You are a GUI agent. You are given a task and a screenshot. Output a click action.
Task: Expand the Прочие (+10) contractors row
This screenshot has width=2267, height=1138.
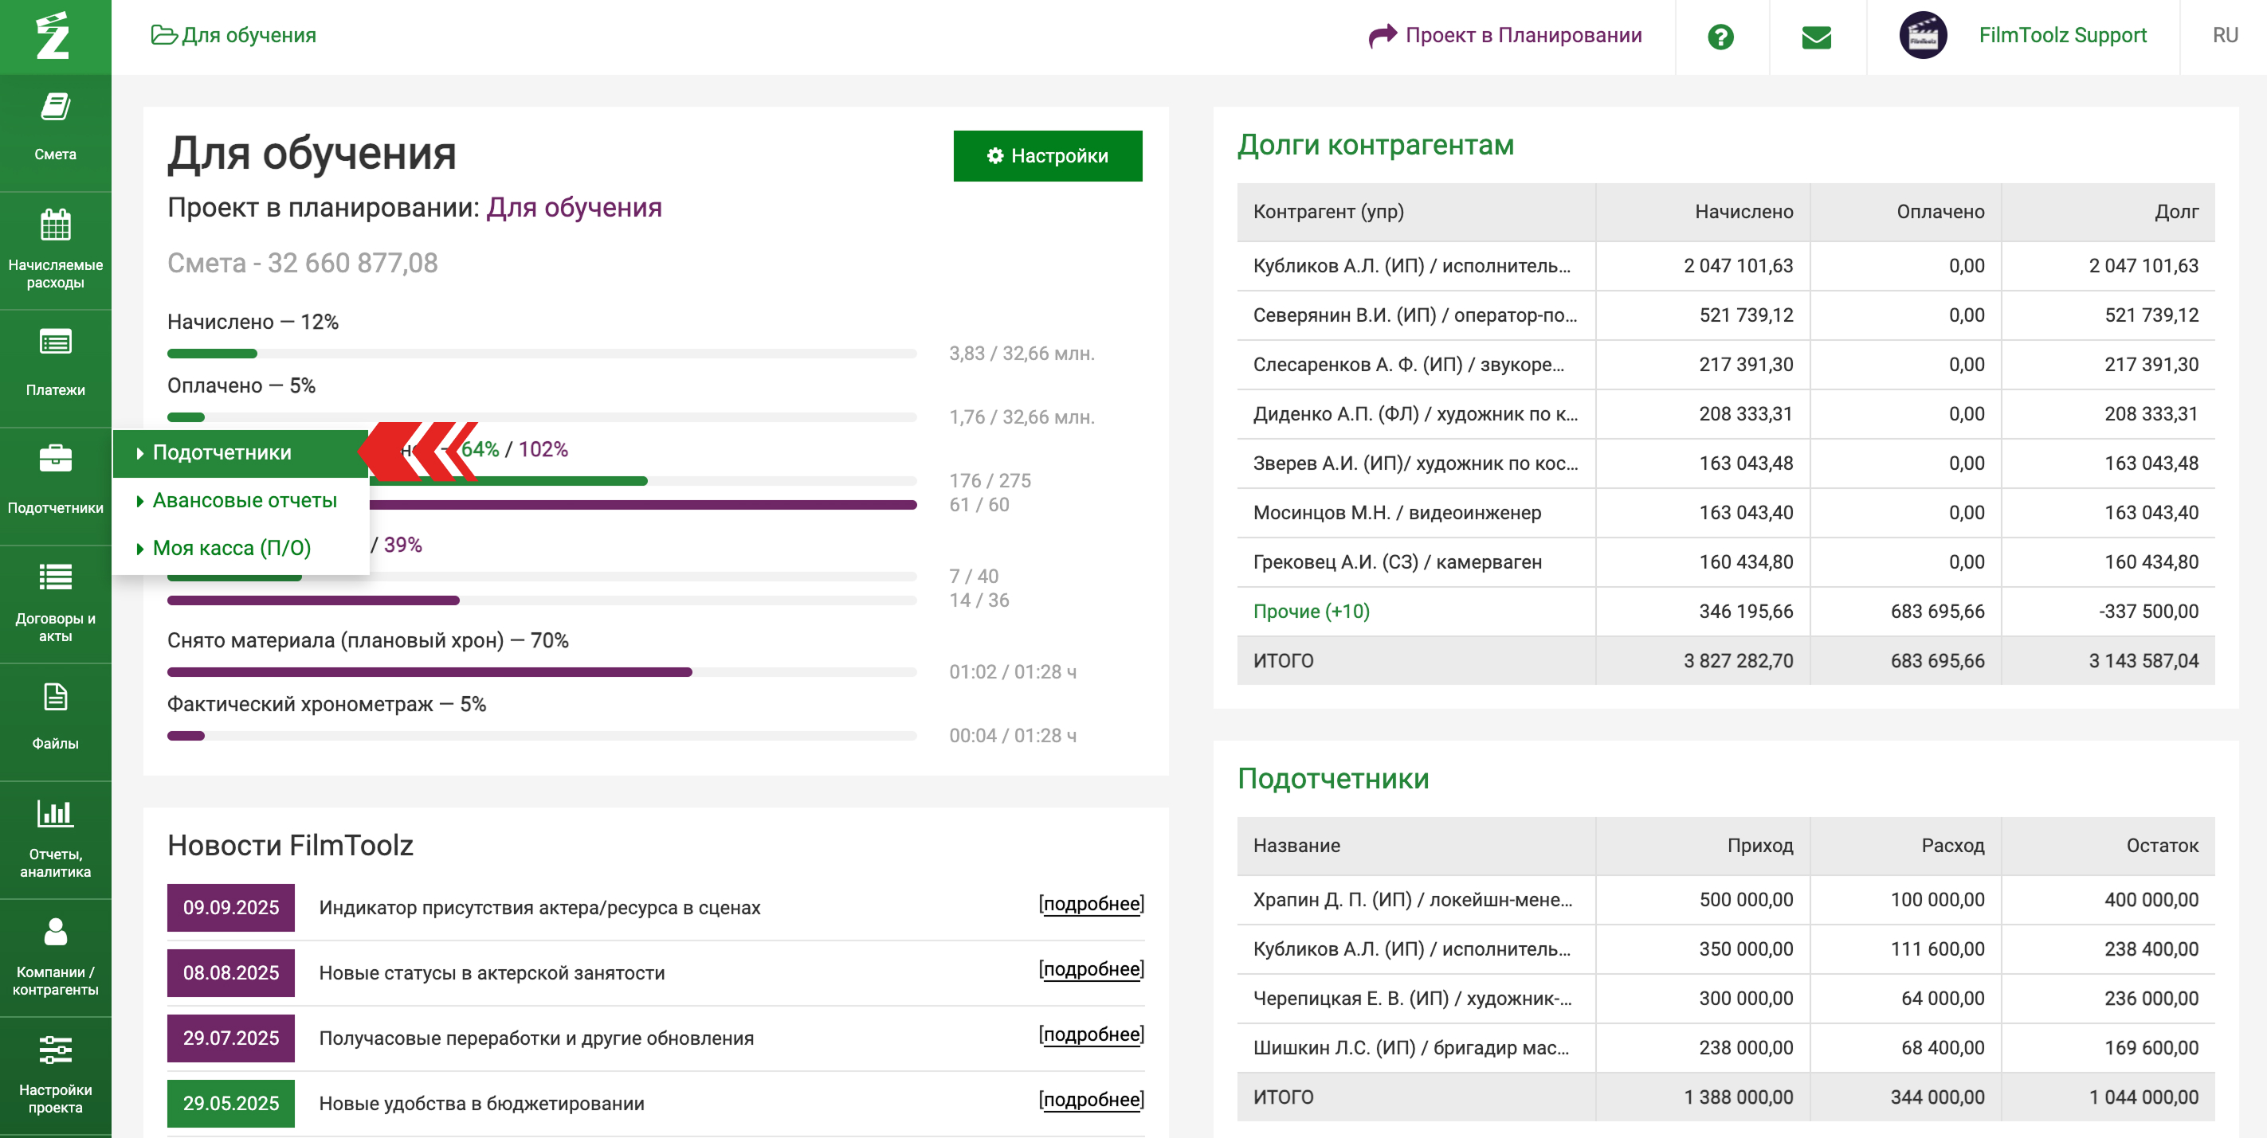pos(1310,612)
